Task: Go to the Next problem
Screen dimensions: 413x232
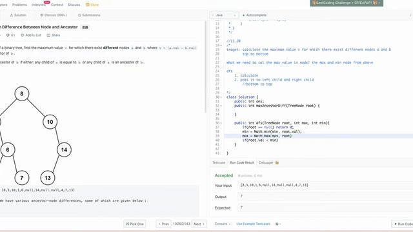Action: (199, 224)
